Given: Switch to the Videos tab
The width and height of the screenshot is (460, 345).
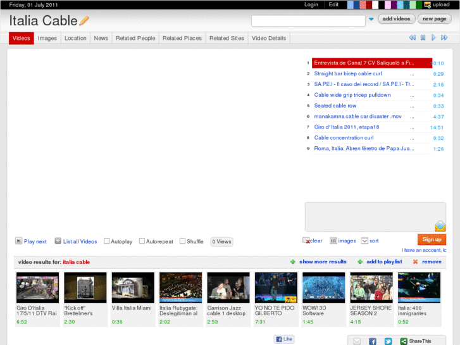Looking at the screenshot, I should [x=21, y=38].
